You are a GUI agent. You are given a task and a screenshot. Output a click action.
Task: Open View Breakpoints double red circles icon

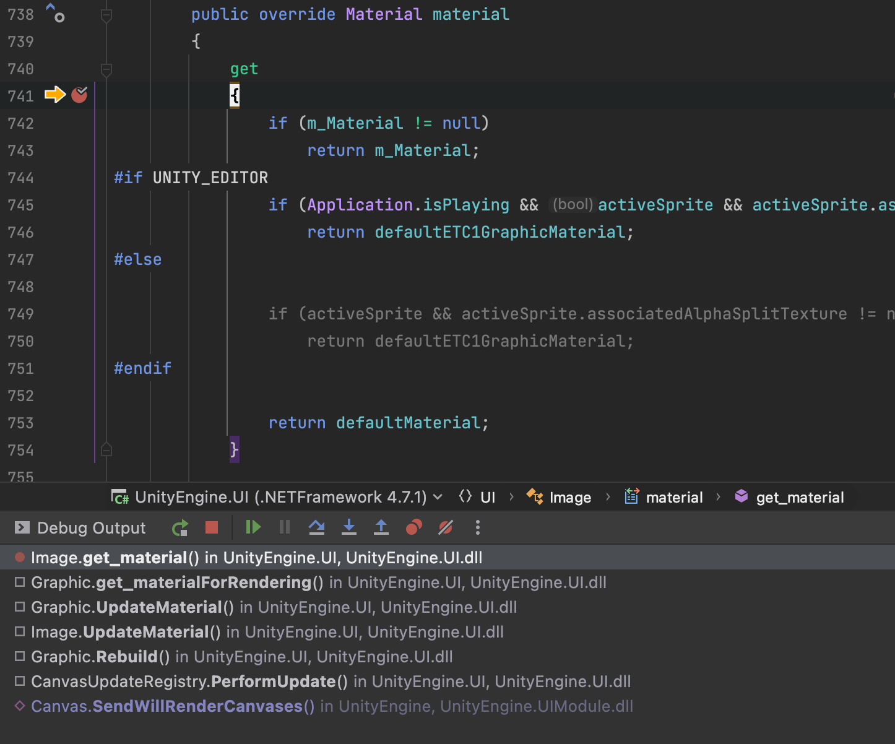413,527
